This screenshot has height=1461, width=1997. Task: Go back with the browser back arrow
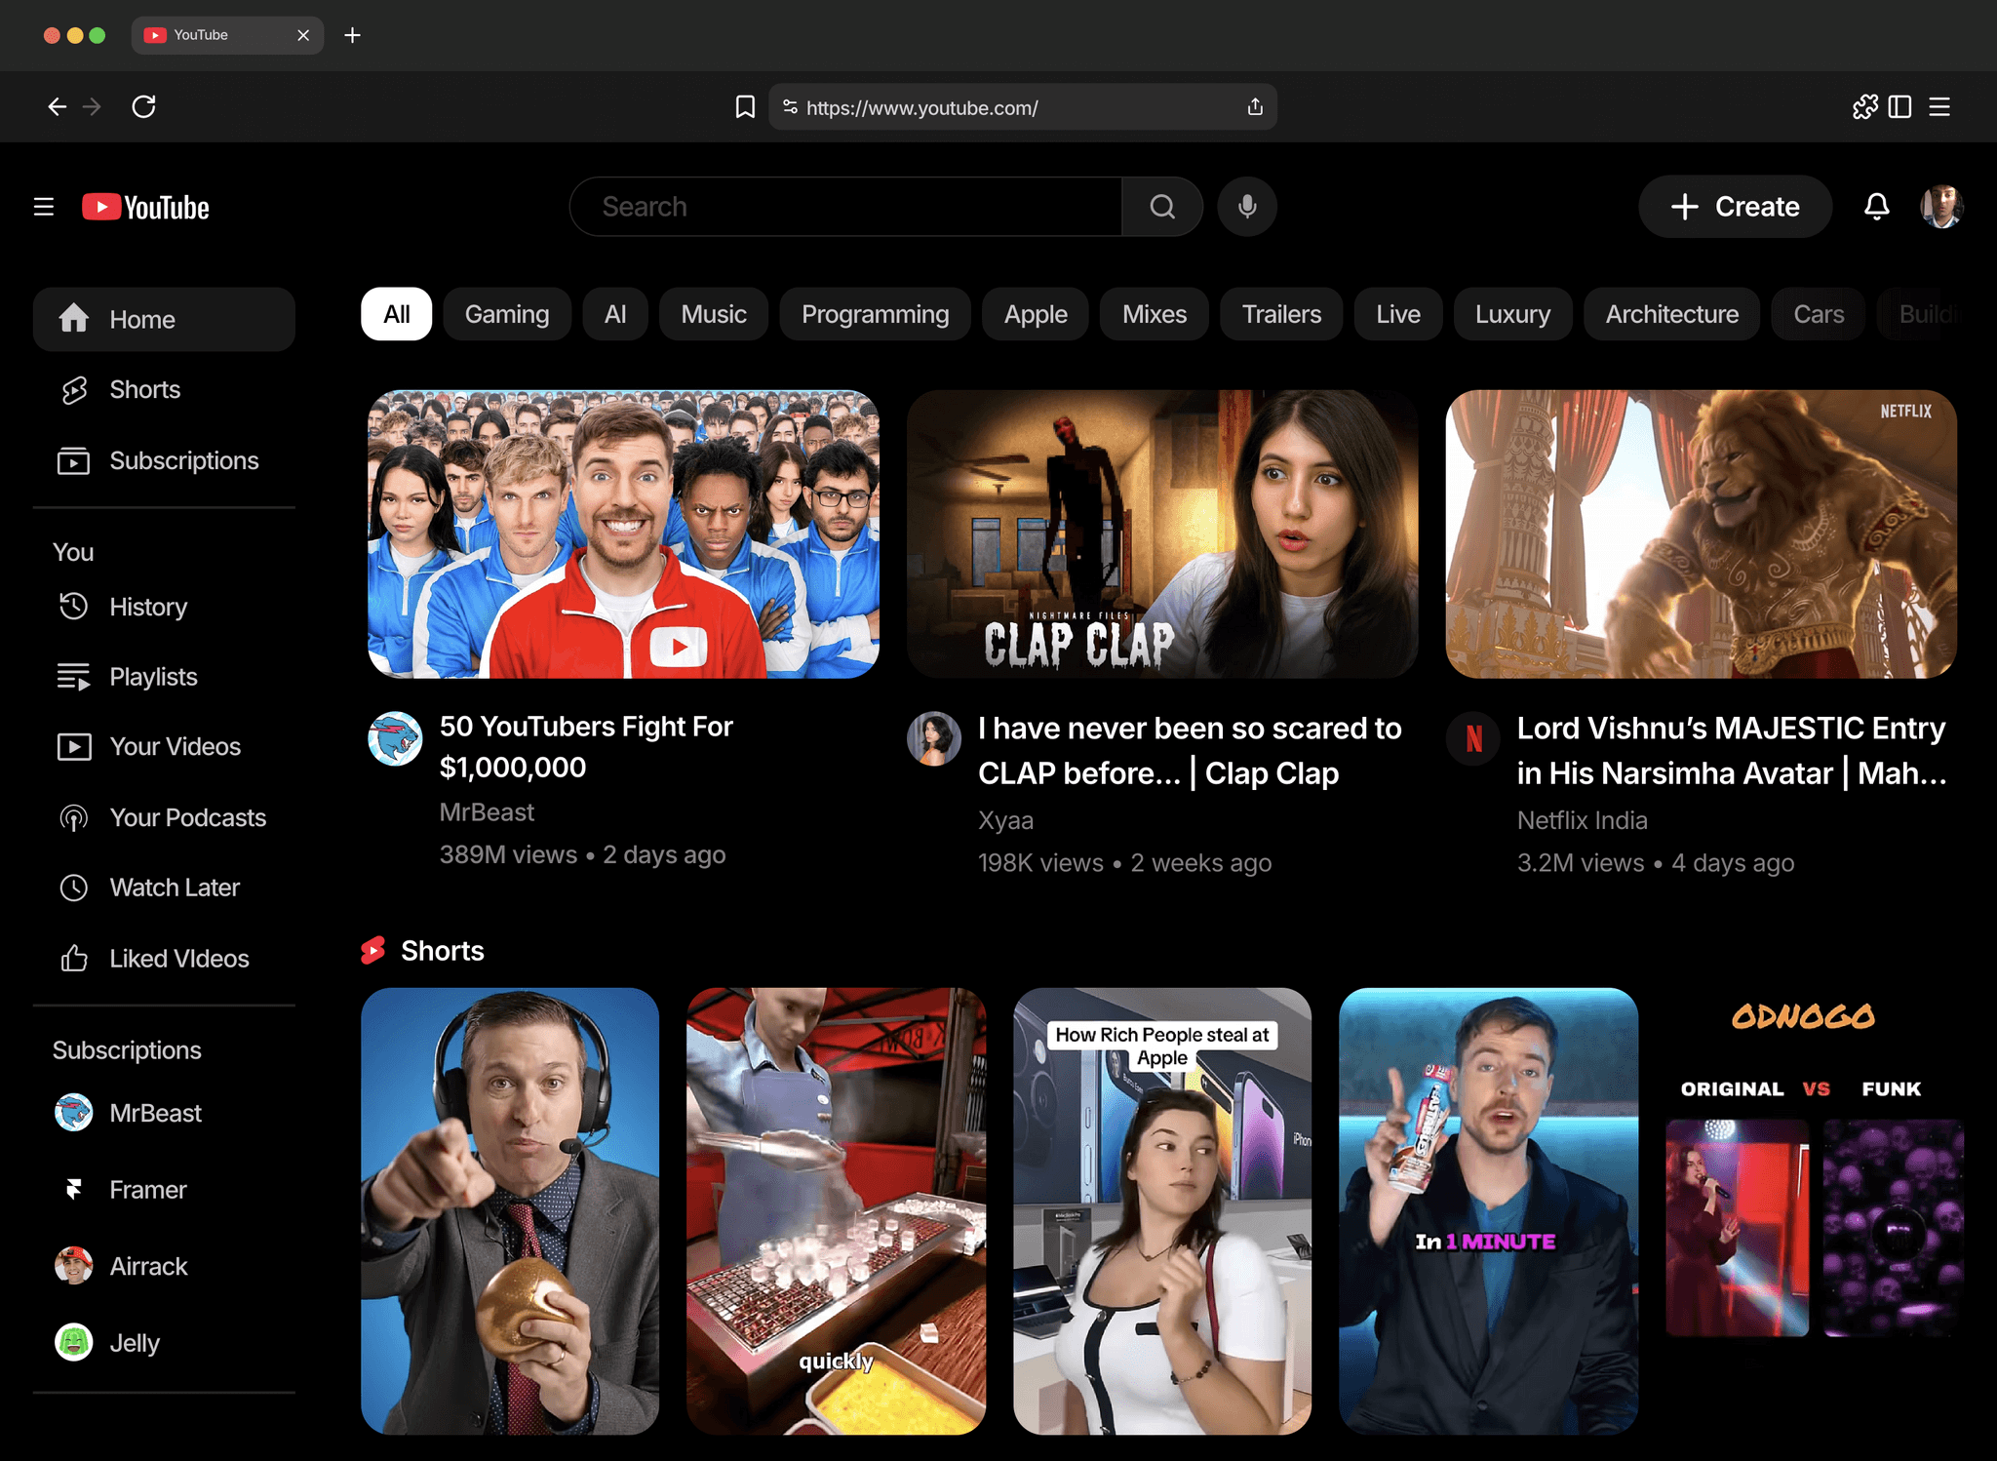click(58, 106)
